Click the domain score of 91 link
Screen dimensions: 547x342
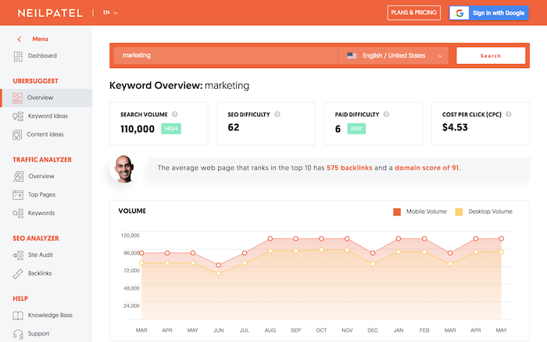pyautogui.click(x=427, y=168)
